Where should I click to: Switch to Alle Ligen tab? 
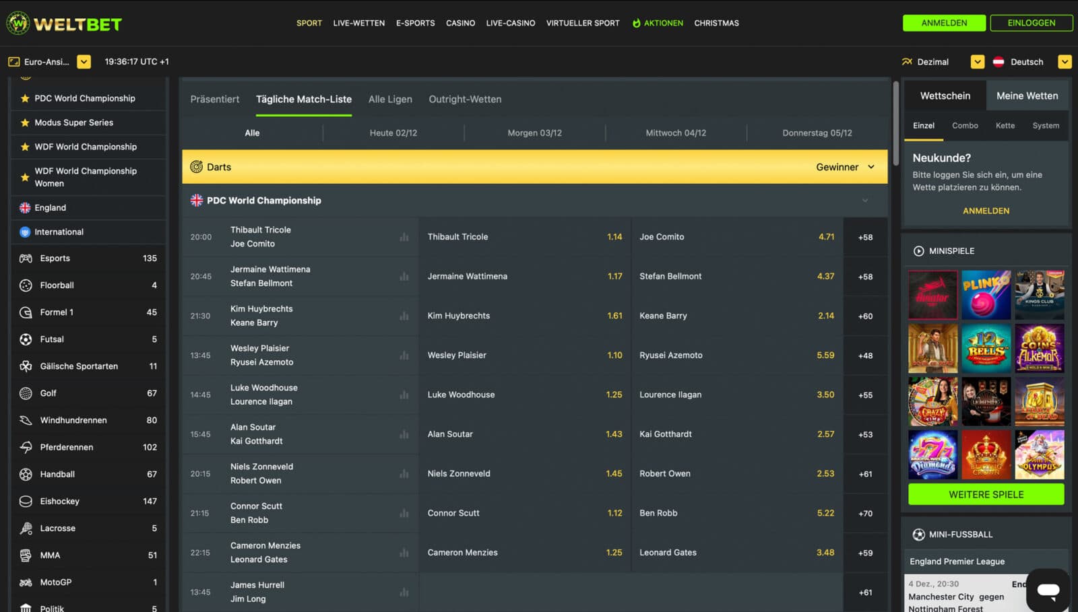(x=390, y=99)
